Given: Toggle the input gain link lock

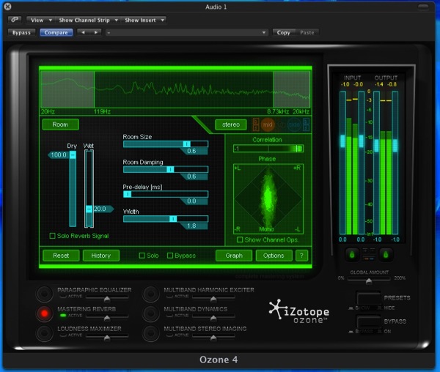Looking at the screenshot, I should (x=352, y=255).
